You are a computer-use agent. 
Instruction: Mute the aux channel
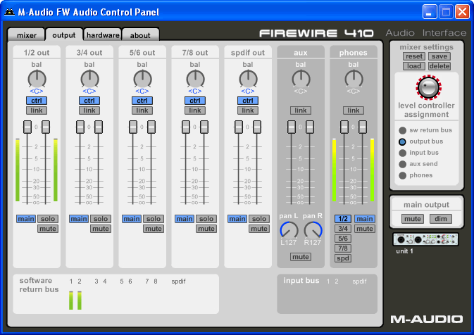[x=301, y=257]
